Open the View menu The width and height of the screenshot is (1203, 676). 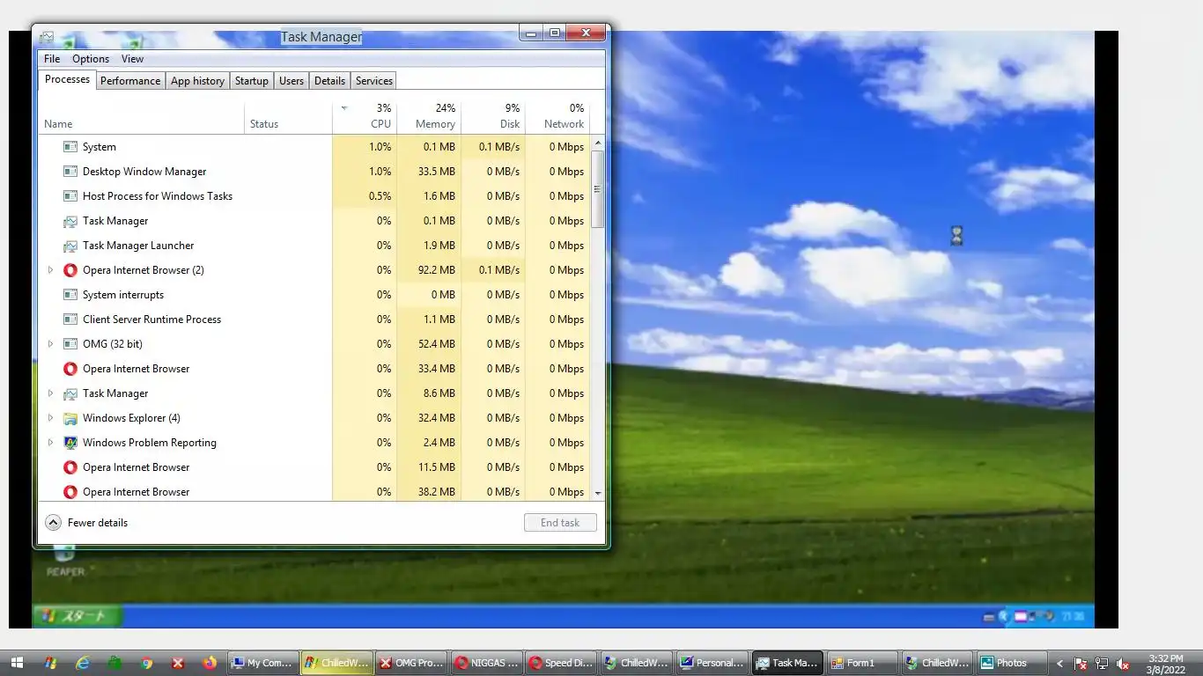coord(132,59)
